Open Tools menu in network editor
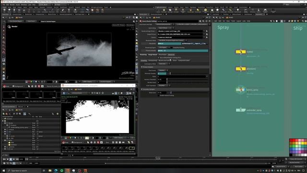 [233, 21]
